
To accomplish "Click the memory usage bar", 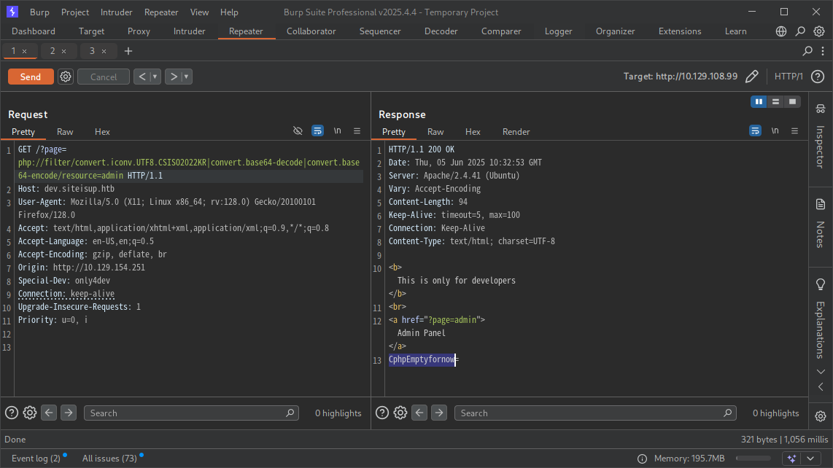I will tap(753, 459).
